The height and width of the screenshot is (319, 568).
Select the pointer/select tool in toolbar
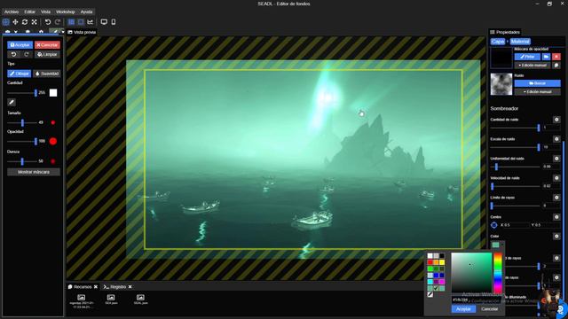click(x=6, y=22)
